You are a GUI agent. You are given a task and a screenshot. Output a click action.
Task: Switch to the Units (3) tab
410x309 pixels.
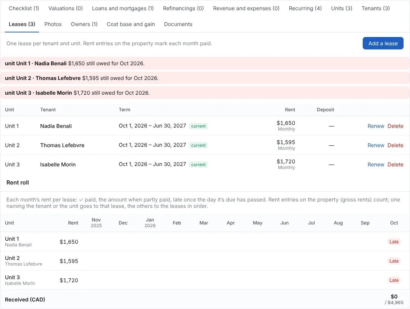(x=342, y=8)
